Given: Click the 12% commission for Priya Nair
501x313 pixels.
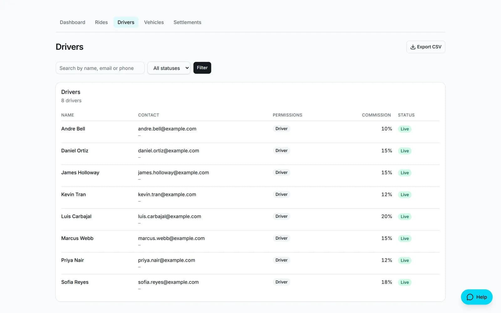Looking at the screenshot, I should [387, 260].
